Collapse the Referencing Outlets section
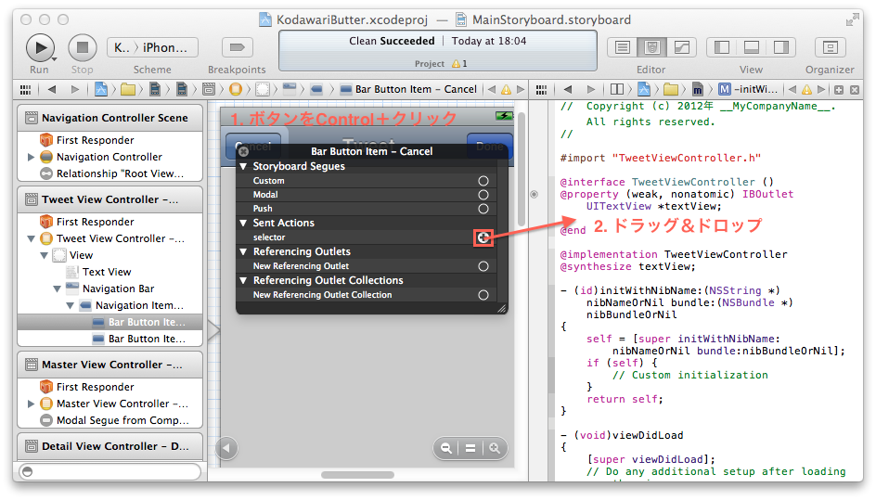Image resolution: width=876 pixels, height=500 pixels. click(243, 252)
